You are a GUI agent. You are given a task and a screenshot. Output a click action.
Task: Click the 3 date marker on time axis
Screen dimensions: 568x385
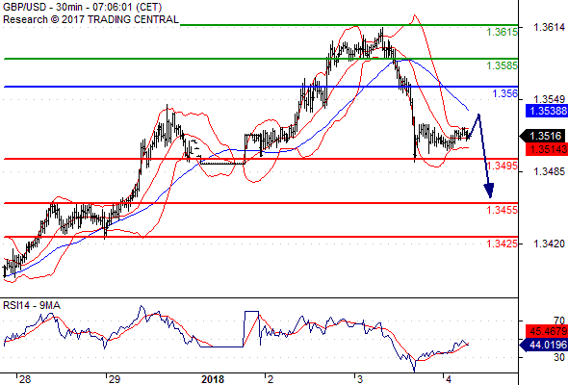(360, 379)
